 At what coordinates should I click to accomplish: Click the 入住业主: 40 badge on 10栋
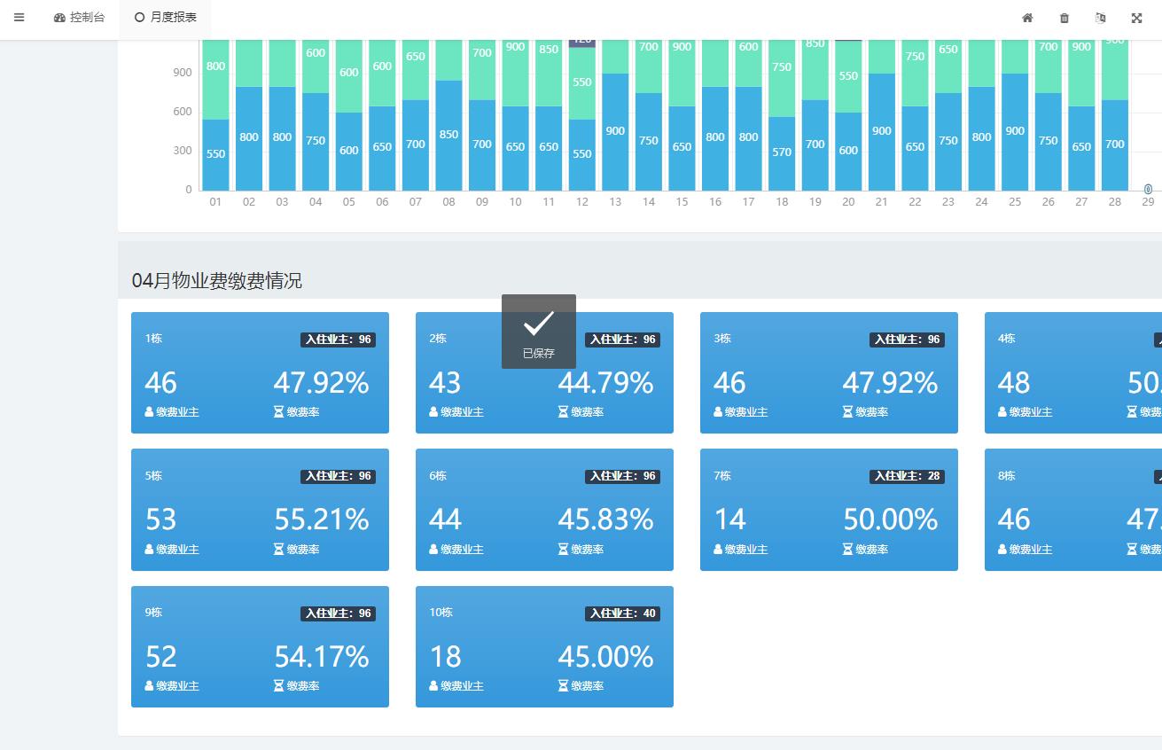click(x=622, y=613)
